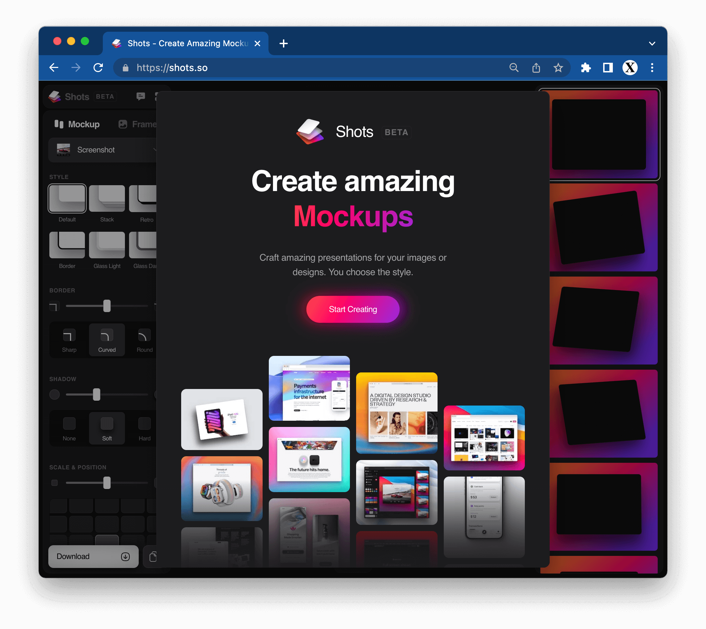Select the fourth mockup preset thumbnail
Screen dimensions: 706x629
[x=603, y=414]
